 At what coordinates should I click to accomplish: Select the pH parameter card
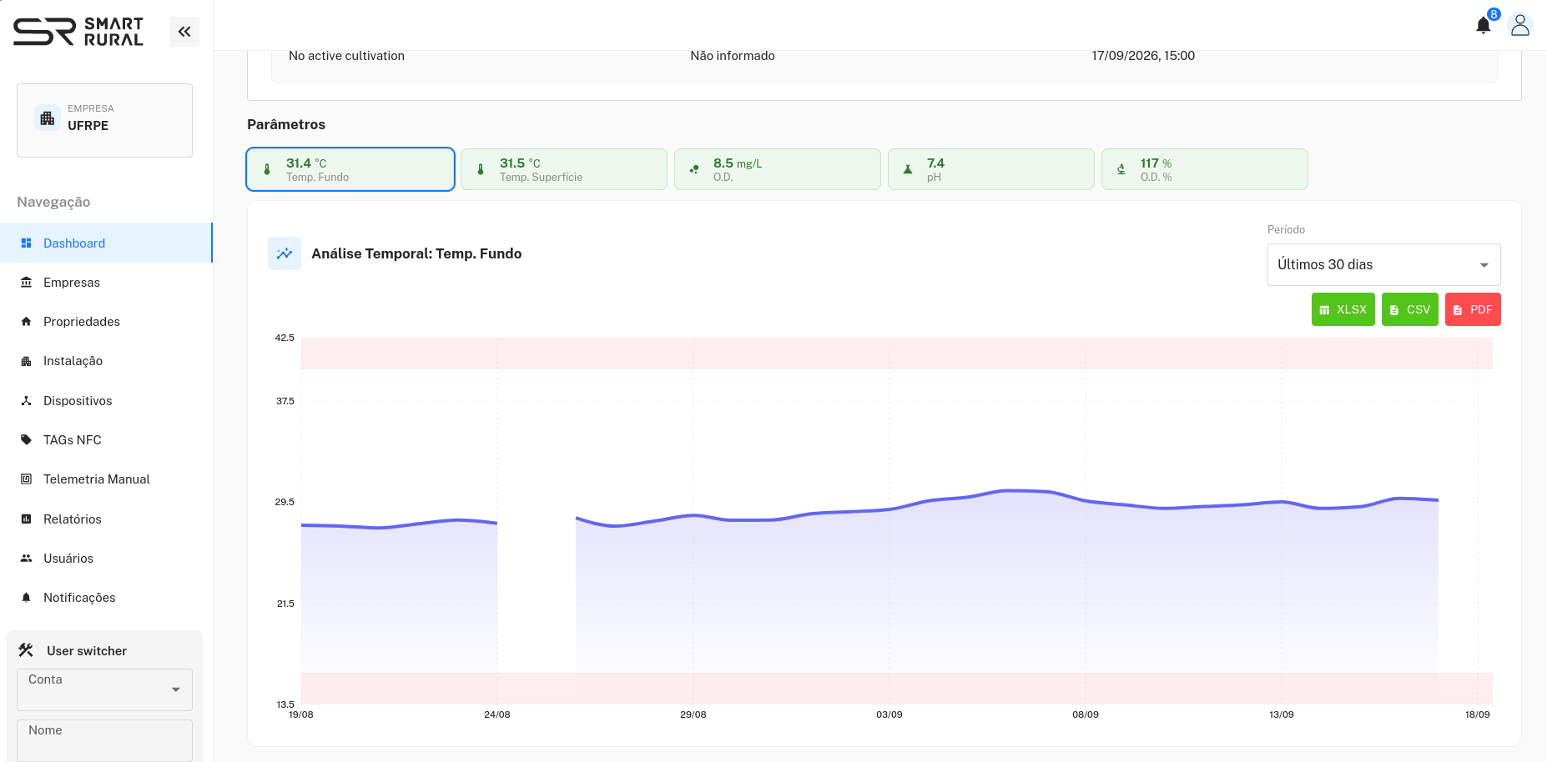(x=991, y=169)
